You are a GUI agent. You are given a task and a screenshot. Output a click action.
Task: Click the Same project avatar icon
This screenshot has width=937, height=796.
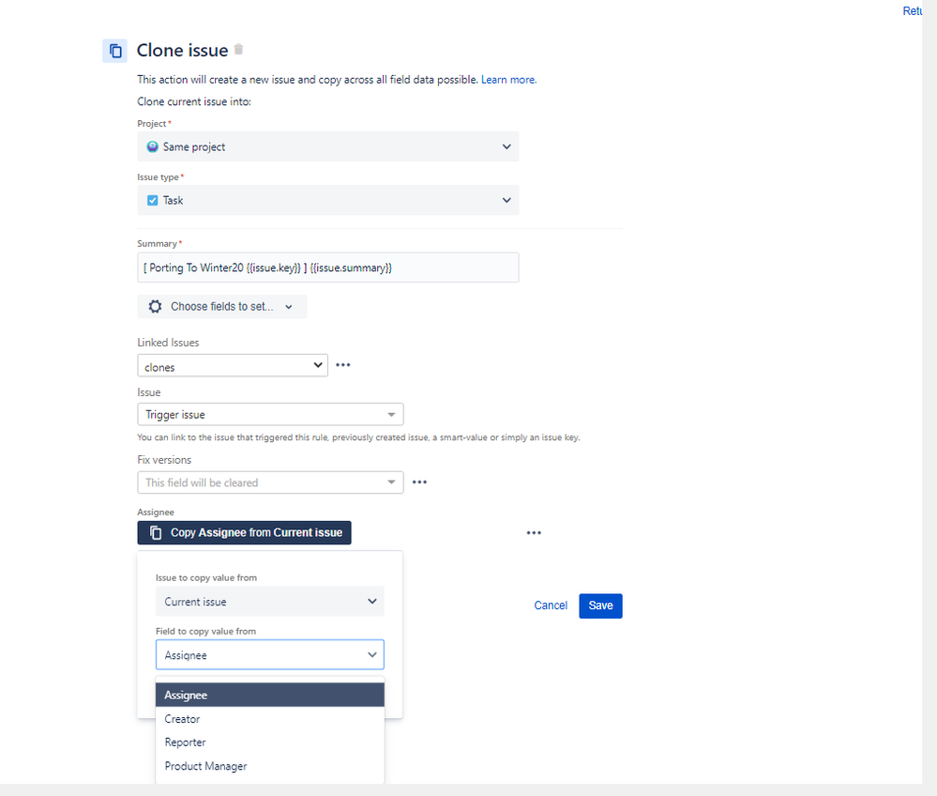(152, 146)
